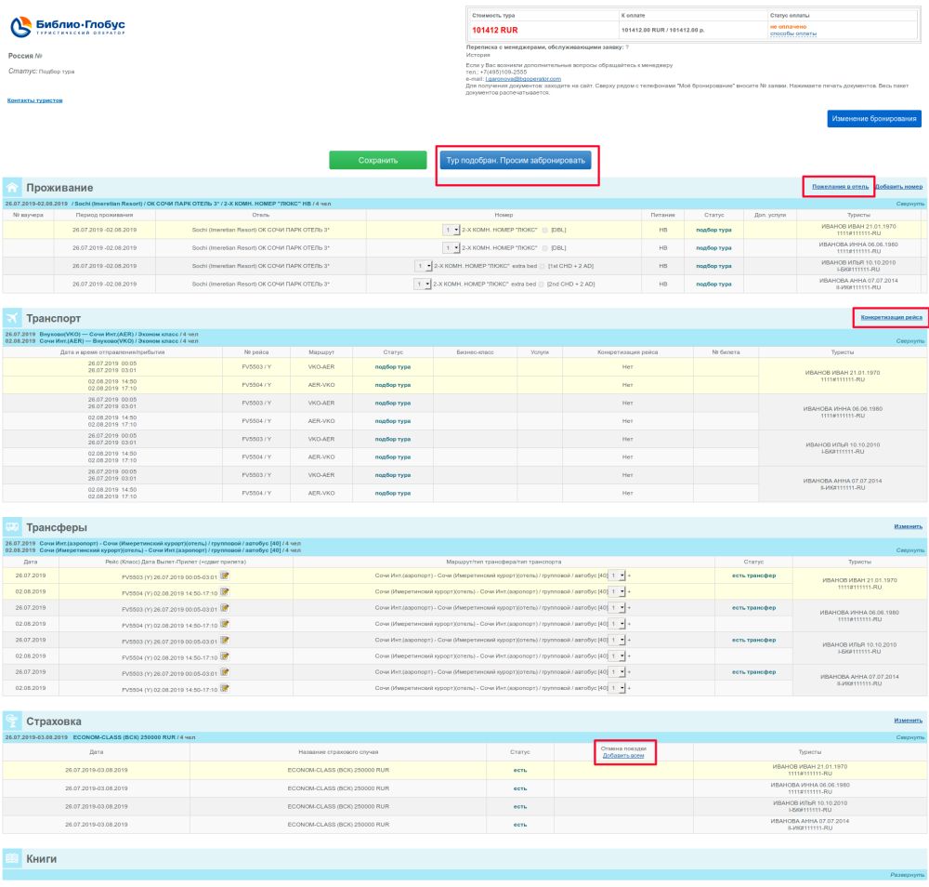Select the 1st CHD + 2 AD radio option

tap(543, 266)
